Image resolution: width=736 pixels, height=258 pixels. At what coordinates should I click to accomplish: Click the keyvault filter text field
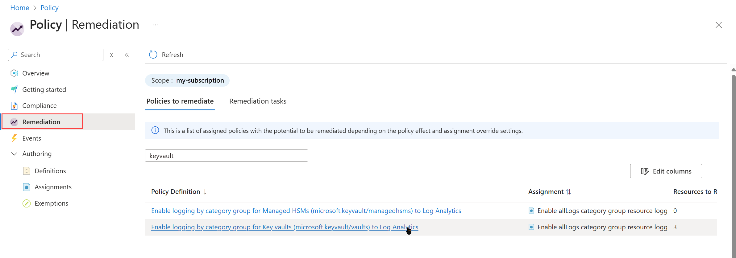[x=226, y=156]
